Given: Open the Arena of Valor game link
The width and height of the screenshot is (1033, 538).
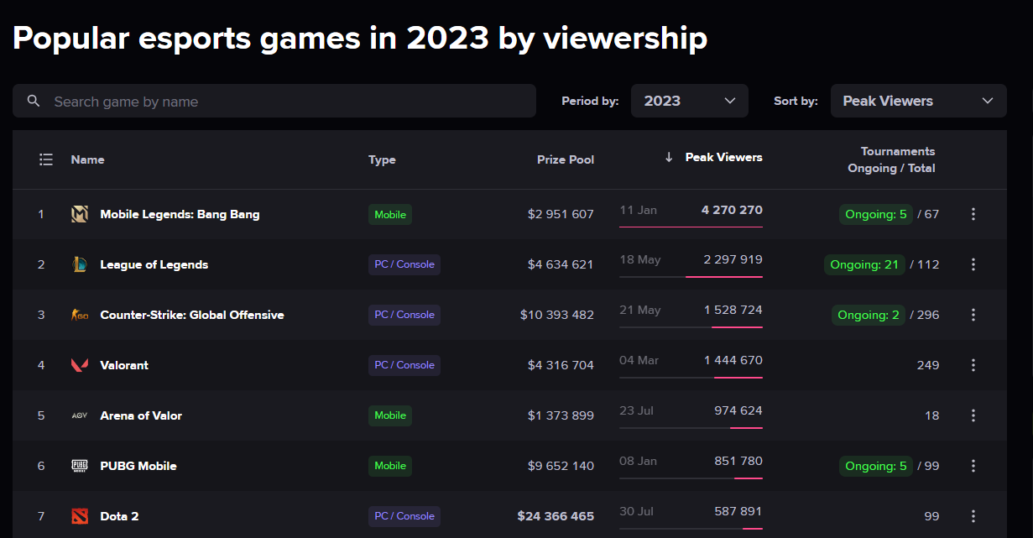Looking at the screenshot, I should [x=141, y=415].
